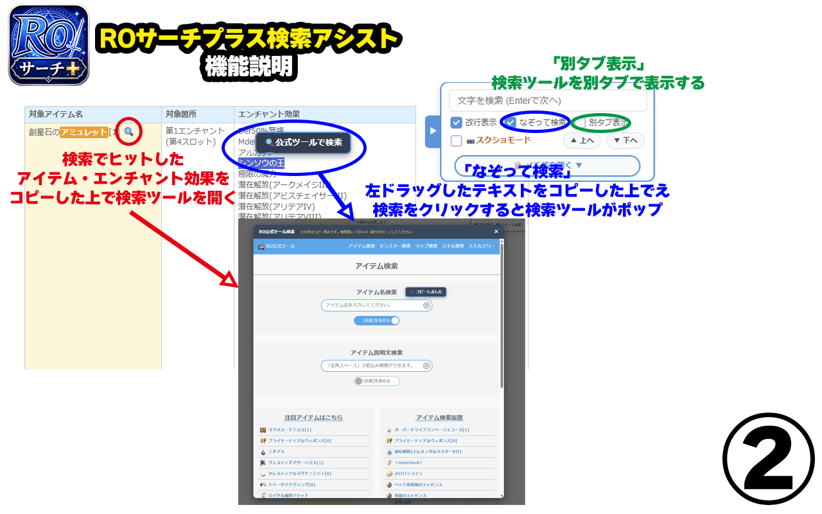The width and height of the screenshot is (822, 514).
Task: Expand the メモ帳を開く dropdown button
Action: [x=547, y=166]
